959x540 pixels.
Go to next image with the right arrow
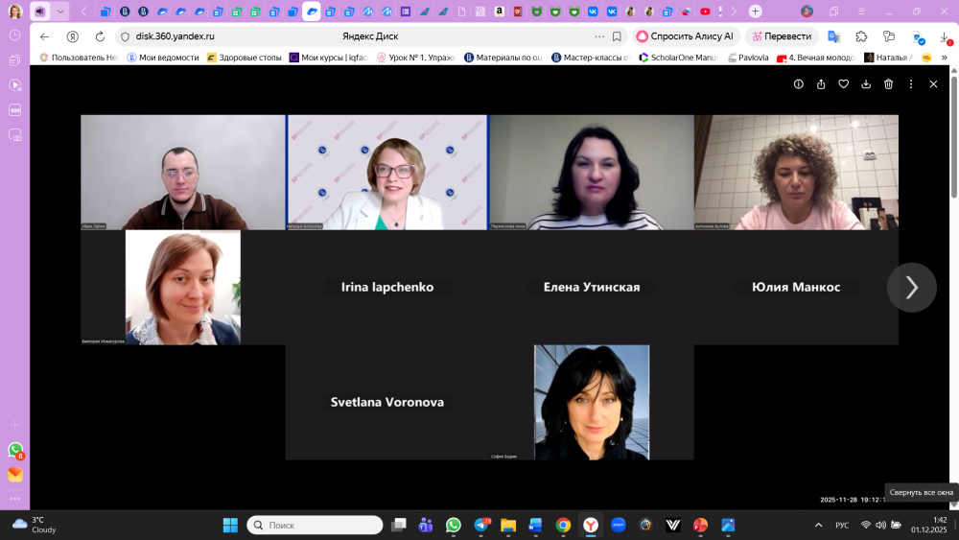[x=911, y=287]
